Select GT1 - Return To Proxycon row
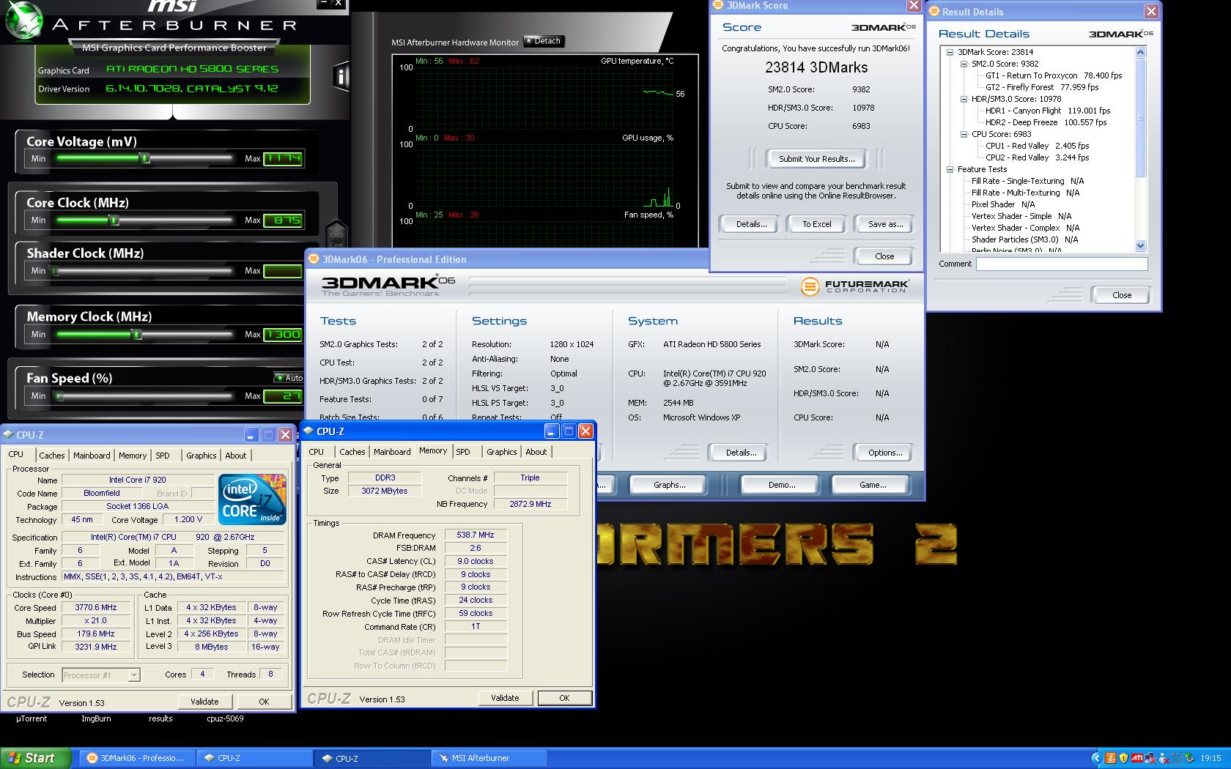Viewport: 1231px width, 769px height. tap(1054, 75)
